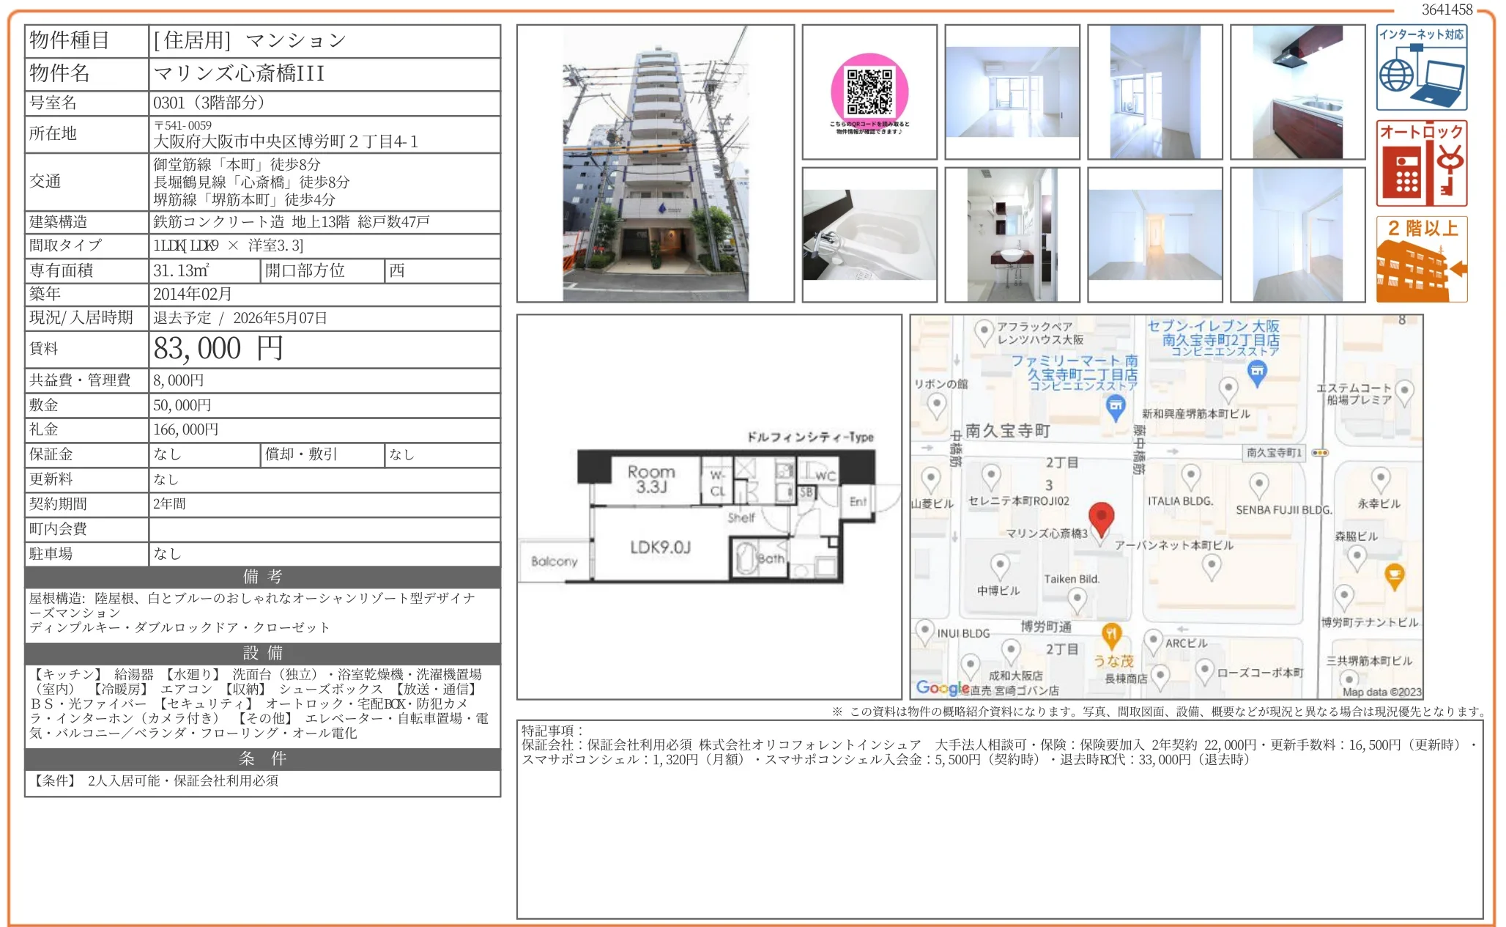1506x927 pixels.
Task: Click the Google logo on the map
Action: coord(941,687)
